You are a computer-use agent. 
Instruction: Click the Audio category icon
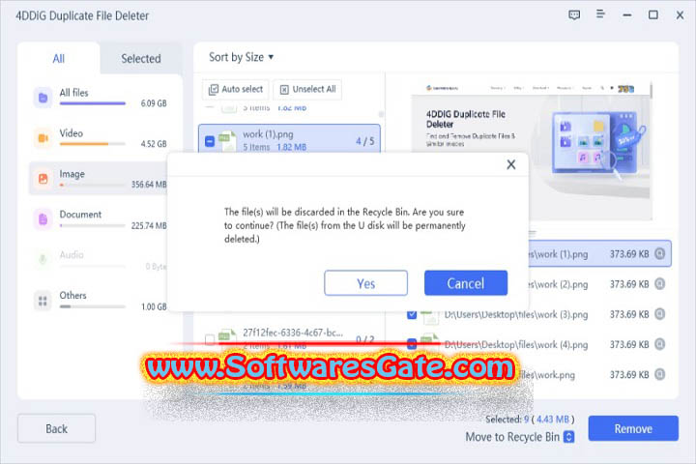pos(43,259)
